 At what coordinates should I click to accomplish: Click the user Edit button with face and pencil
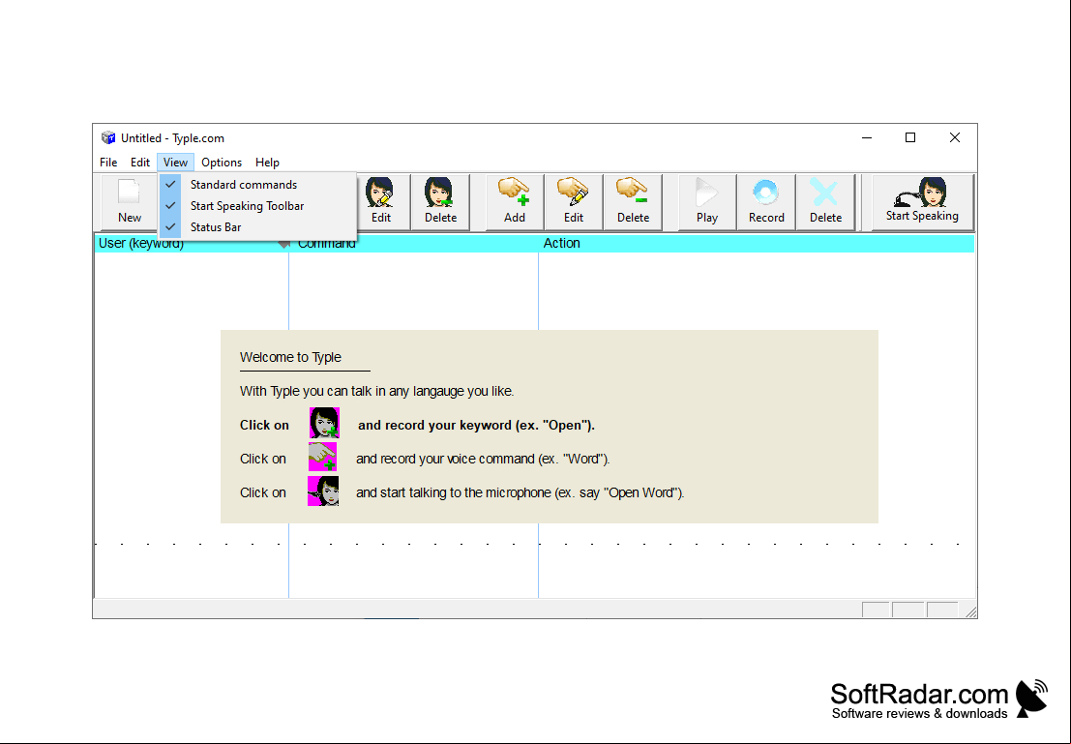(x=381, y=201)
